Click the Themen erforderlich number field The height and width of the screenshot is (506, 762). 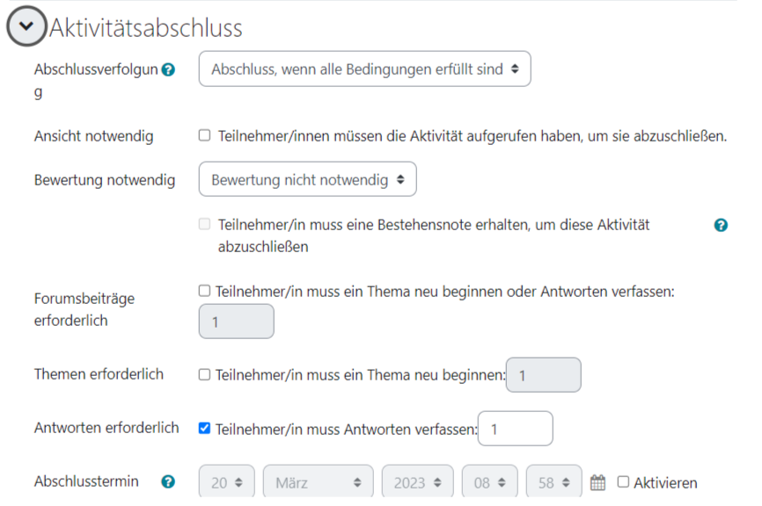tap(543, 375)
